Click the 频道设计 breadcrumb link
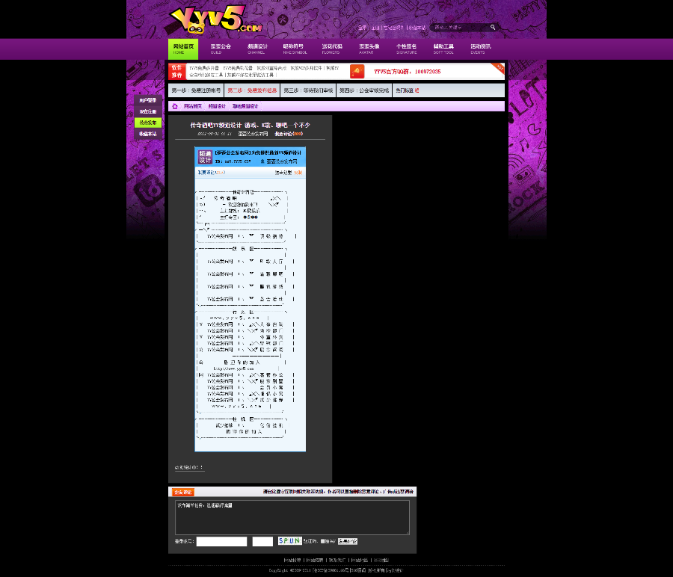 pos(217,106)
